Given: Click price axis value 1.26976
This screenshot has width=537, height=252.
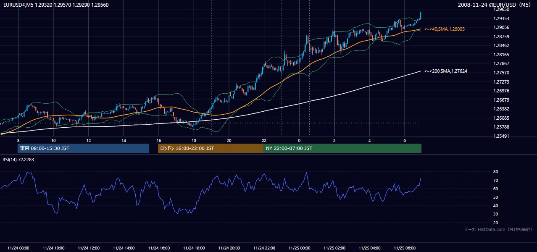Looking at the screenshot, I should [501, 91].
